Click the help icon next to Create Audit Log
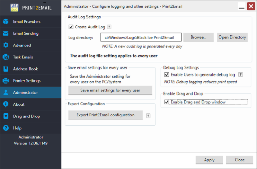The width and height of the screenshot is (257, 169). (x=109, y=27)
